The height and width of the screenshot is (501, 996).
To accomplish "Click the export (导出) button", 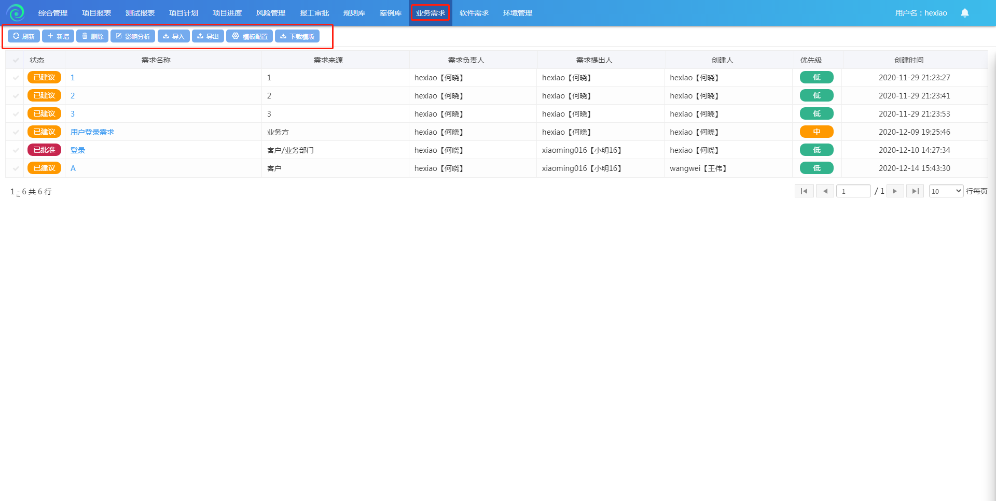I will (208, 36).
